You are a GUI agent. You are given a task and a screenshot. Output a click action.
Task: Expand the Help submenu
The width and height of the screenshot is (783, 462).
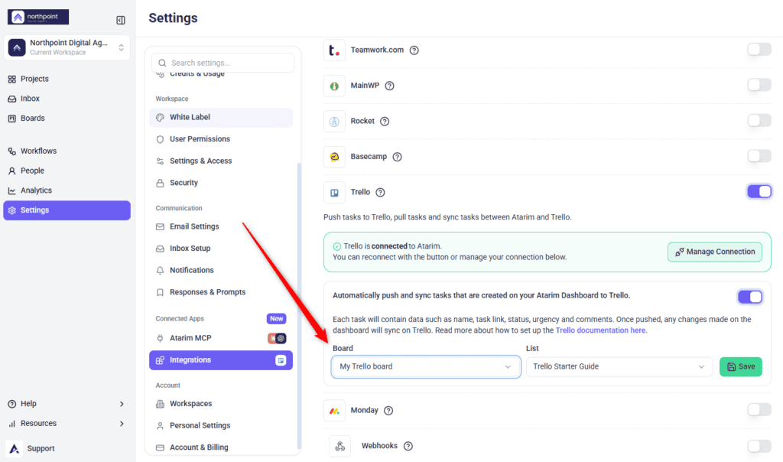point(122,404)
